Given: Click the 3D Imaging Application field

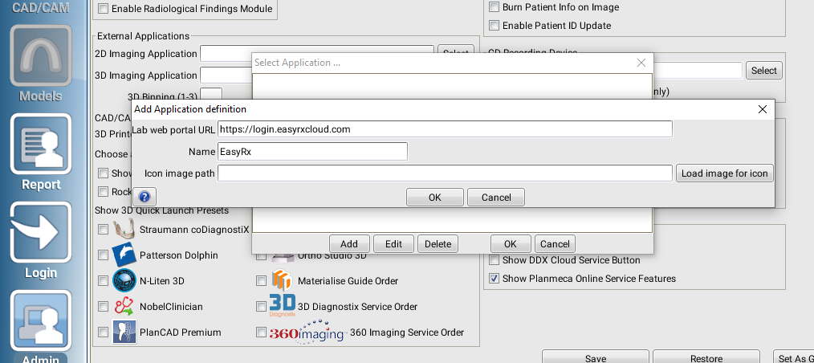Looking at the screenshot, I should click(226, 75).
